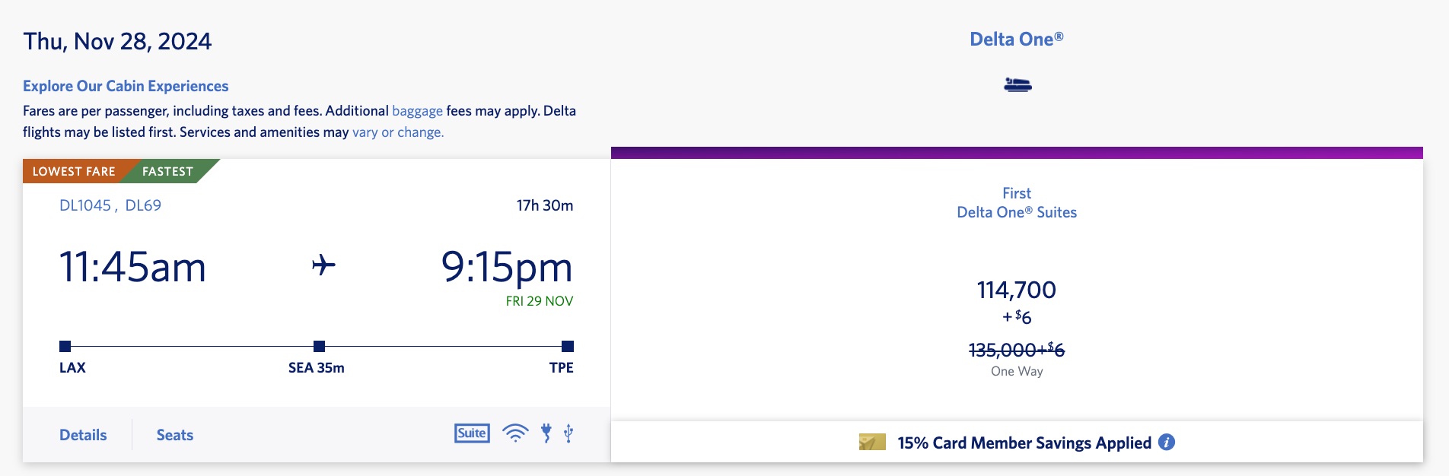Click the lie-flat seat icon under Delta One
The width and height of the screenshot is (1449, 476).
(1017, 85)
